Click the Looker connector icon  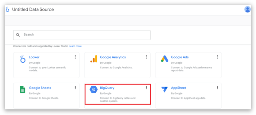[23, 59]
